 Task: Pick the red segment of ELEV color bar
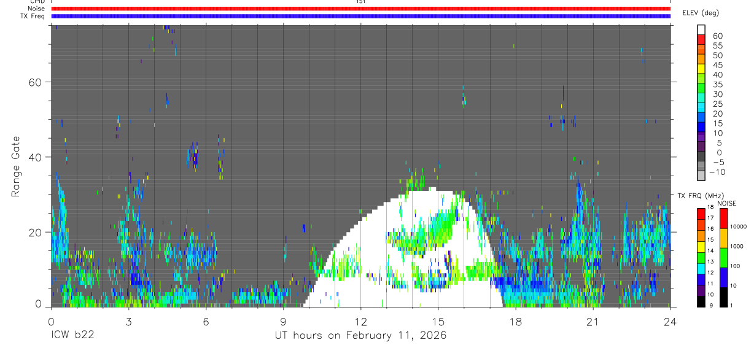701,39
